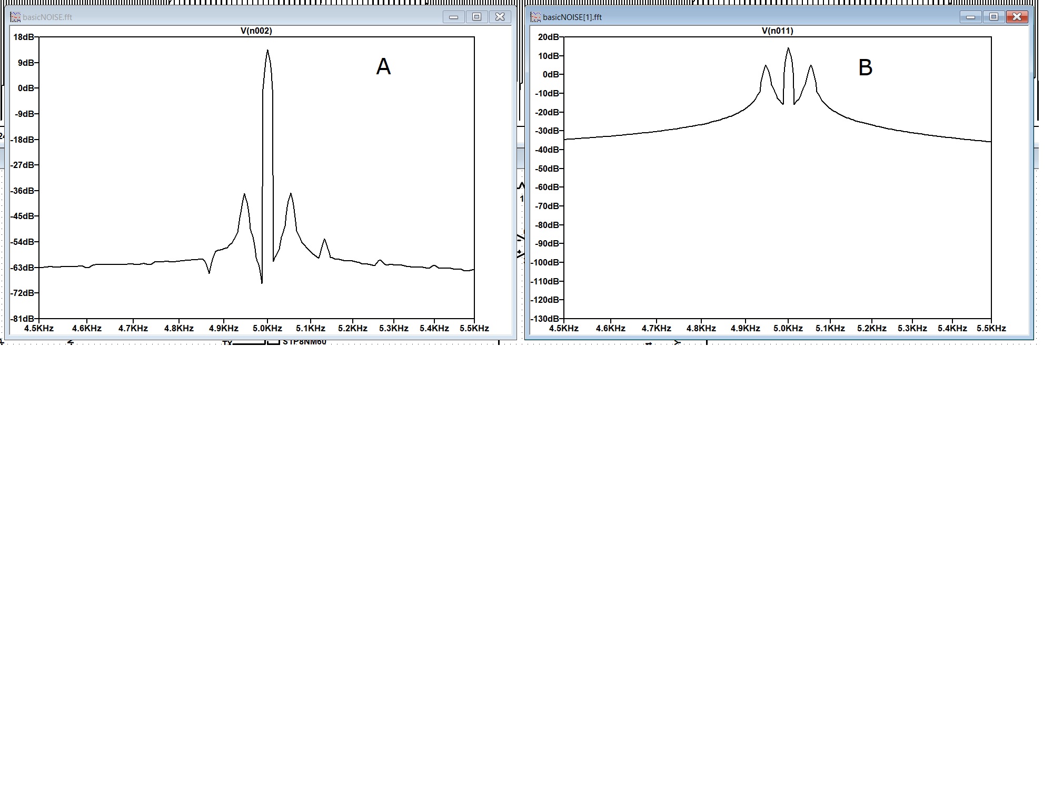This screenshot has width=1053, height=790.
Task: Select the V(n002) trace label
Action: [x=256, y=31]
